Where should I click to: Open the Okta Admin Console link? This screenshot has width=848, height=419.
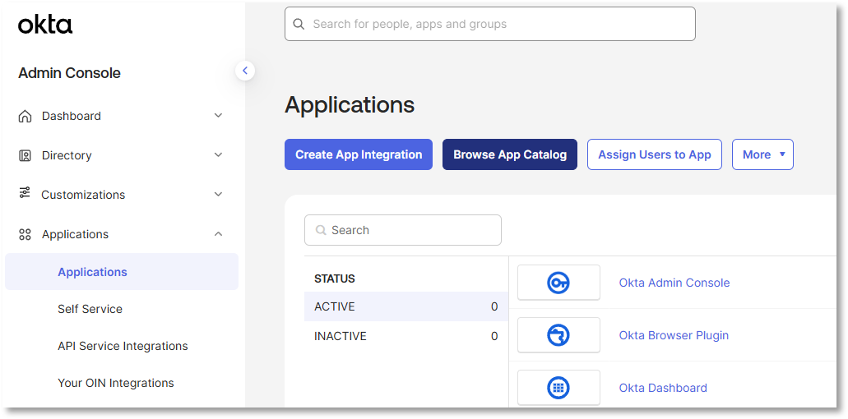click(674, 283)
